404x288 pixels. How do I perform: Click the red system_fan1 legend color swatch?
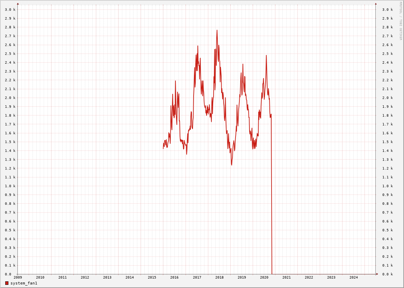pyautogui.click(x=7, y=283)
